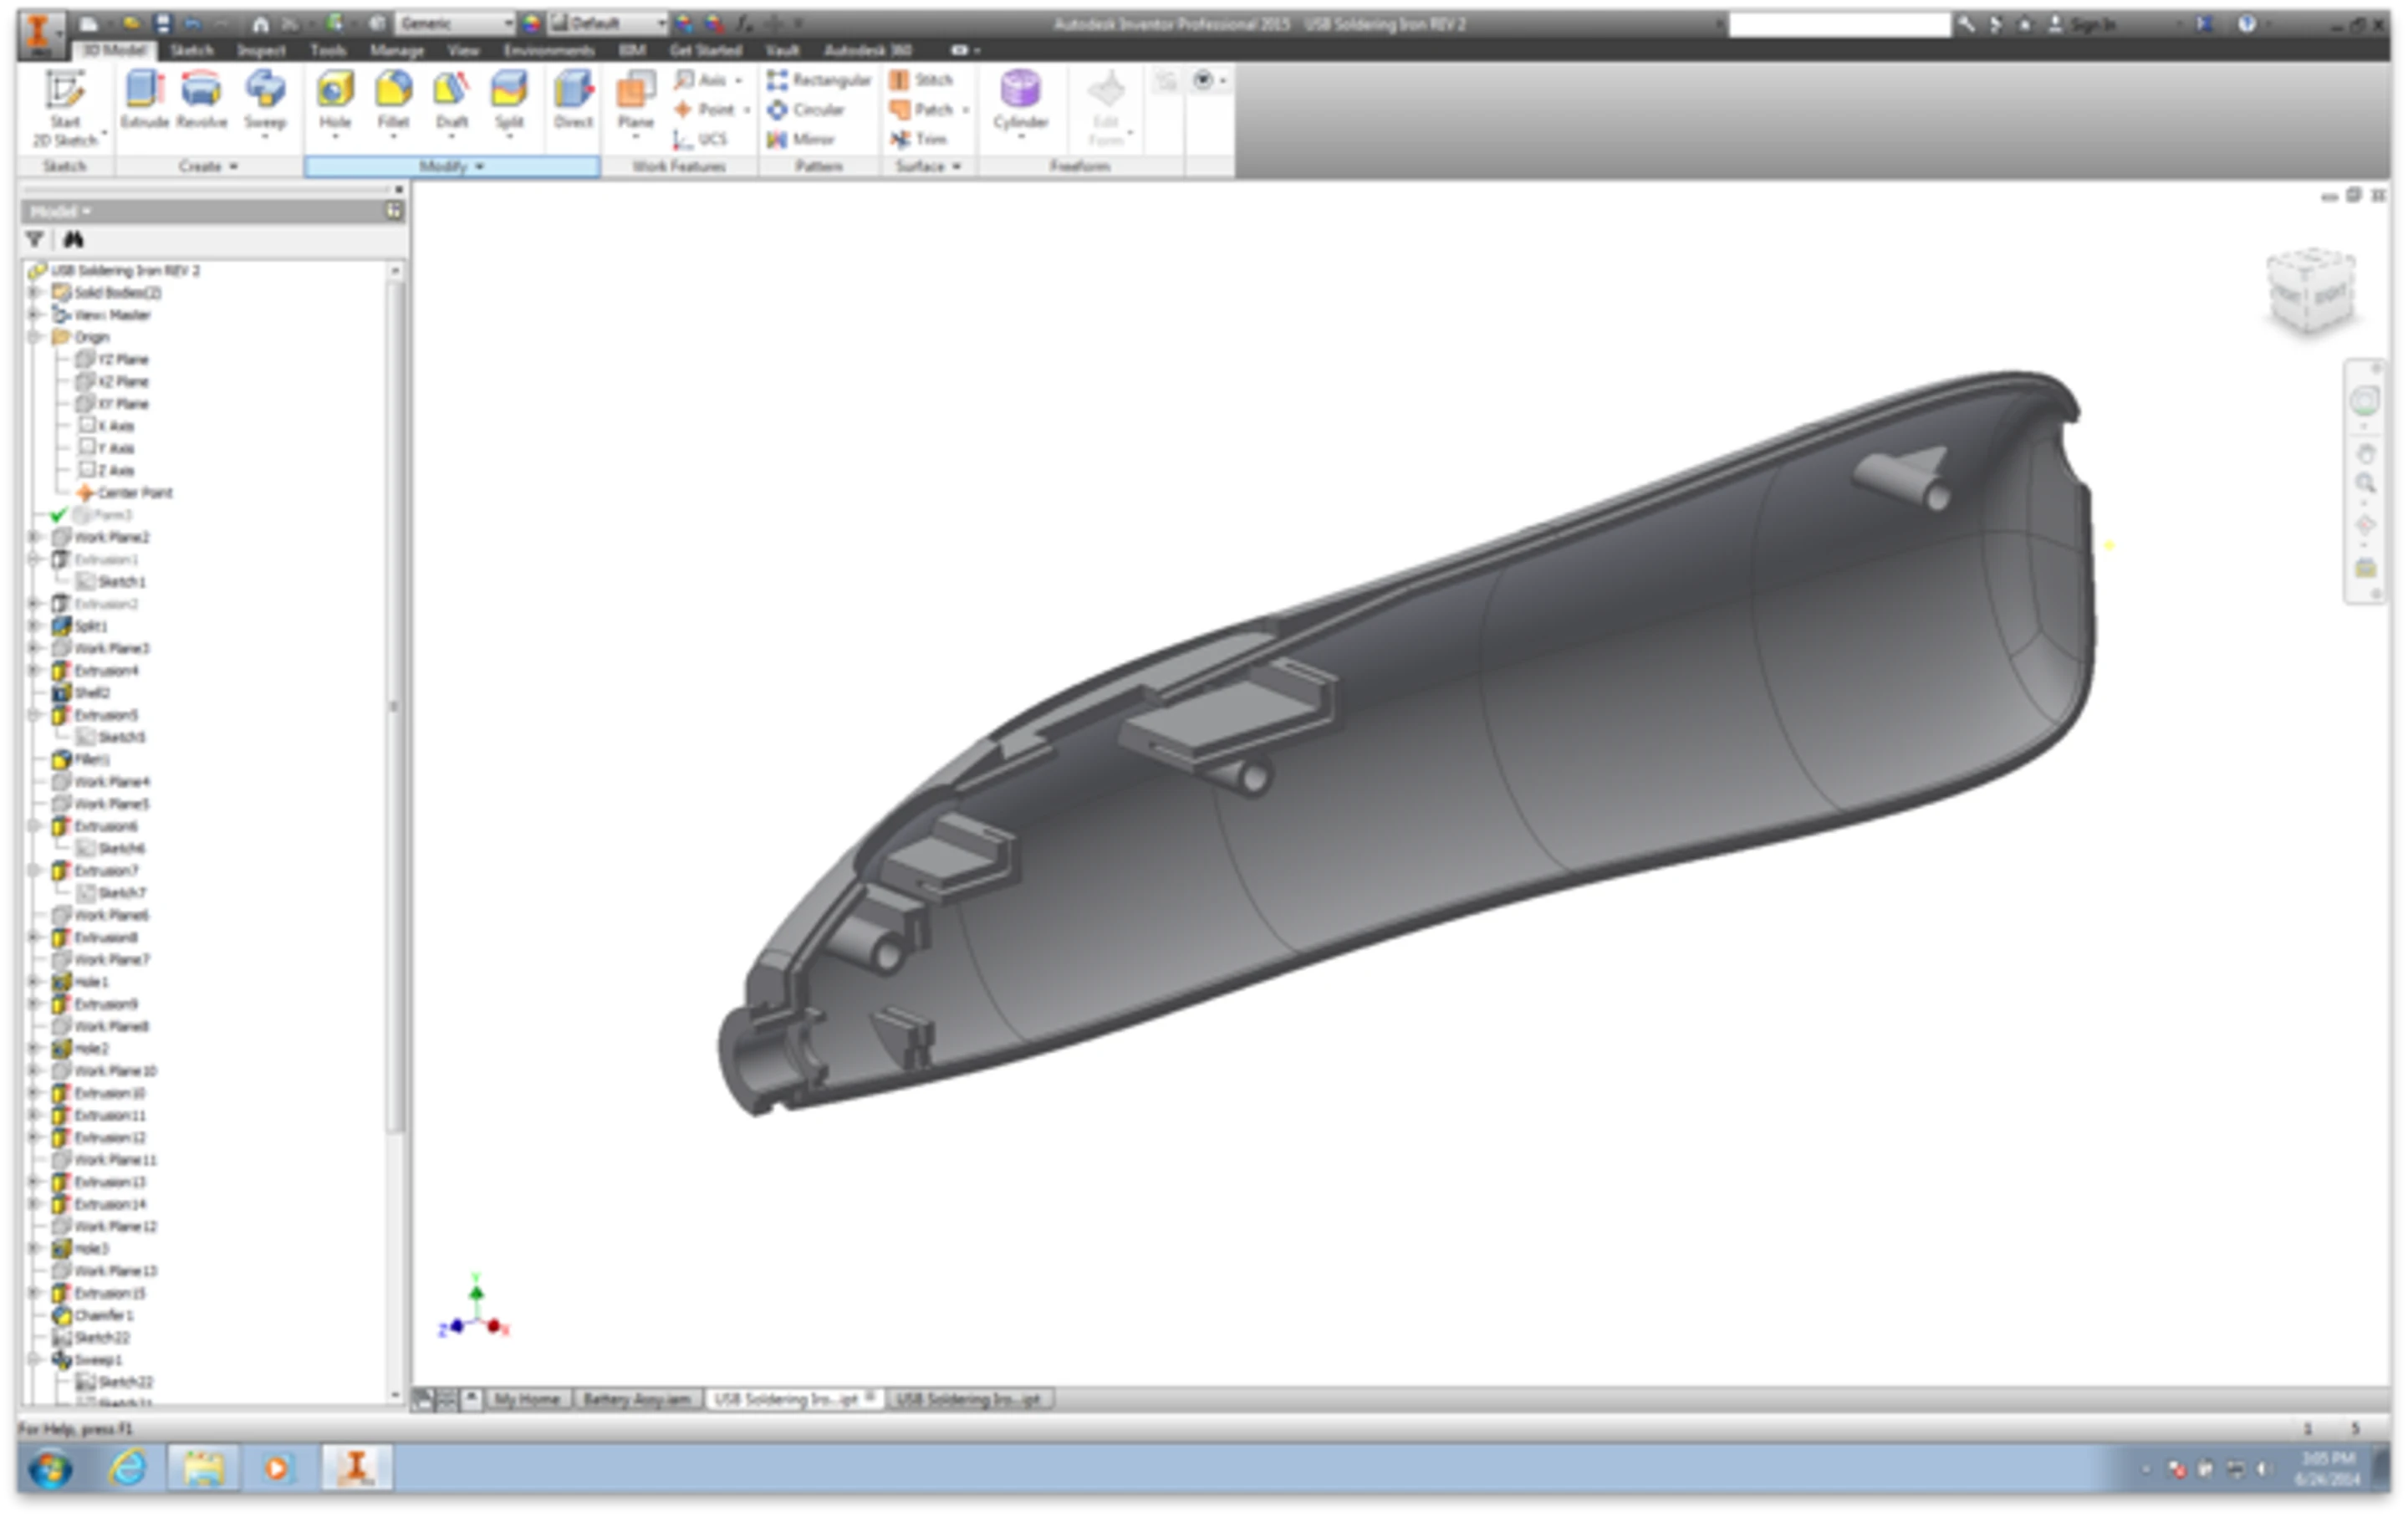This screenshot has width=2408, height=1517.
Task: Click the model browser vertical scrollbar
Action: [x=395, y=705]
